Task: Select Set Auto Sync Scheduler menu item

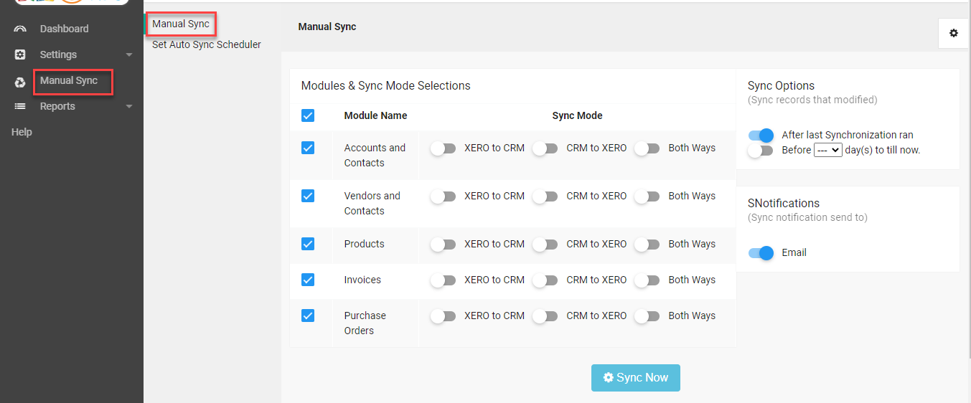Action: click(x=207, y=44)
